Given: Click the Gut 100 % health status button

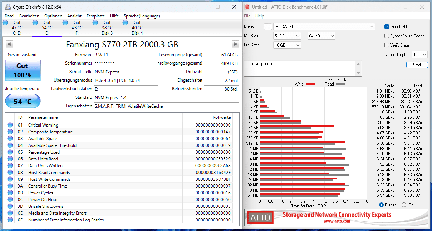Looking at the screenshot, I should coord(23,70).
